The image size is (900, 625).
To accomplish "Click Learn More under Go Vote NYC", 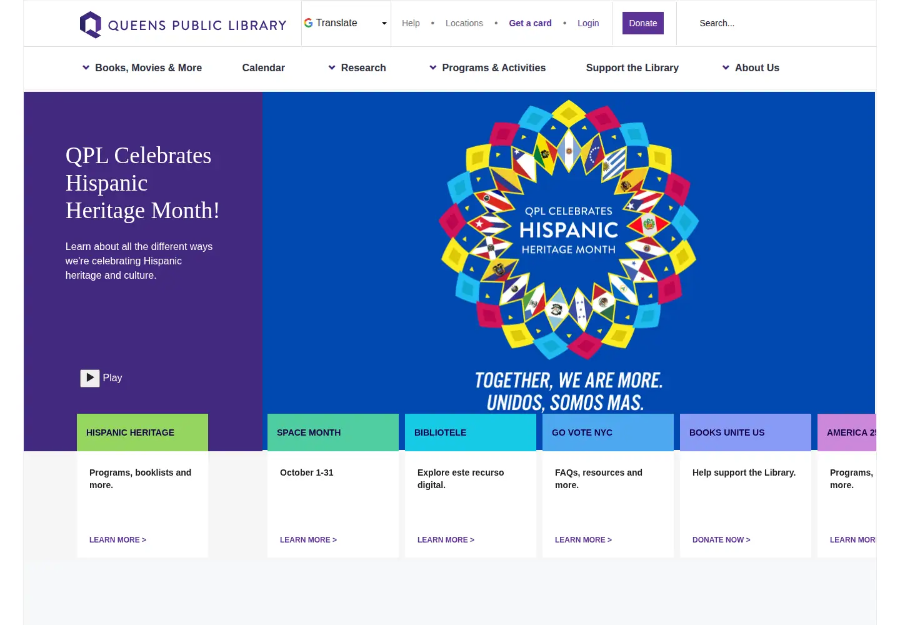I will click(x=583, y=540).
